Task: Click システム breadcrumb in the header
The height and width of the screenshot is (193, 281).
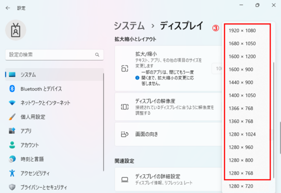Action: click(x=129, y=25)
